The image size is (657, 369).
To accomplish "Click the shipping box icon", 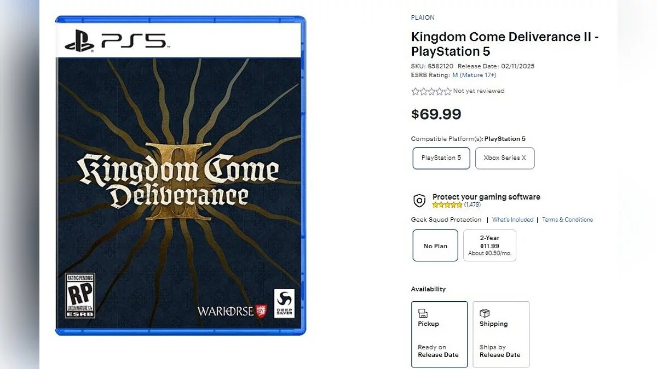I will click(485, 313).
